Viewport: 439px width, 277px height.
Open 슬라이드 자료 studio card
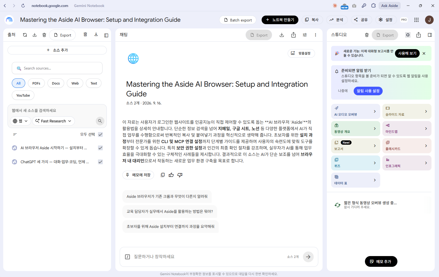pos(407,111)
